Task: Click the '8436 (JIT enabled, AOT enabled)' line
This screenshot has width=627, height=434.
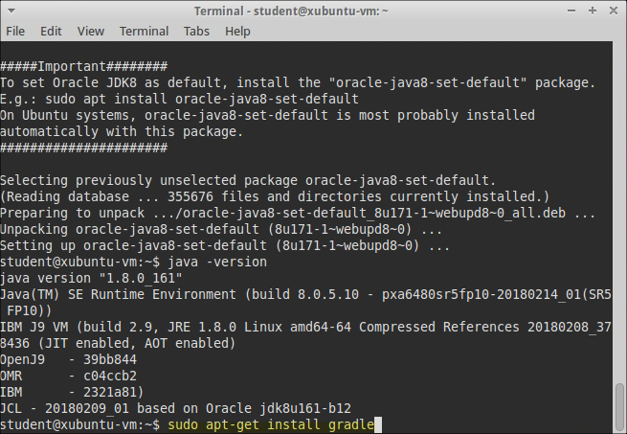Action: (x=118, y=344)
